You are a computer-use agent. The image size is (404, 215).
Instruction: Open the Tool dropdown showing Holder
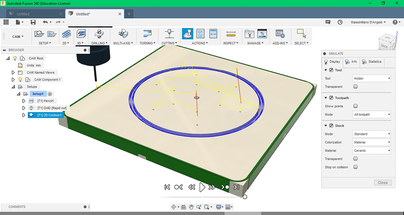point(372,78)
